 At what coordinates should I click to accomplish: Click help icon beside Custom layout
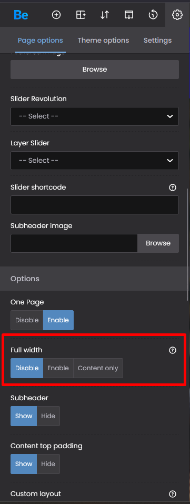click(x=173, y=493)
